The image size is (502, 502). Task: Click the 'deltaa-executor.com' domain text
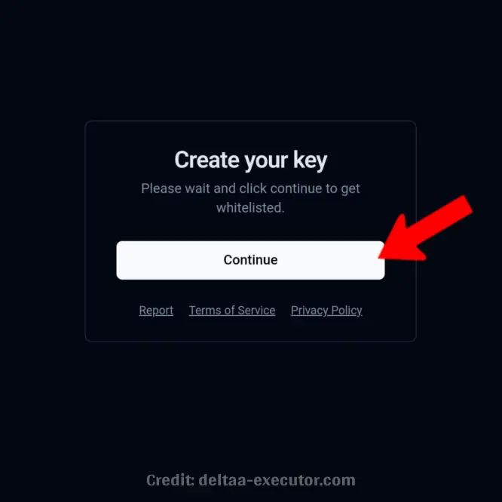277,480
